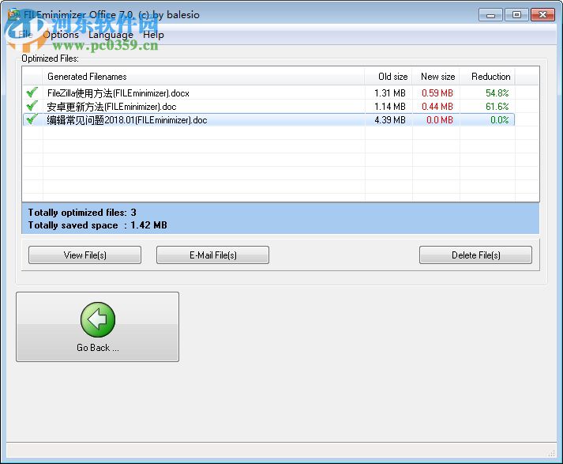Select 安卓更新方法(FILEminimizer).doc row
Screen dimensions: 563x464
coord(268,107)
